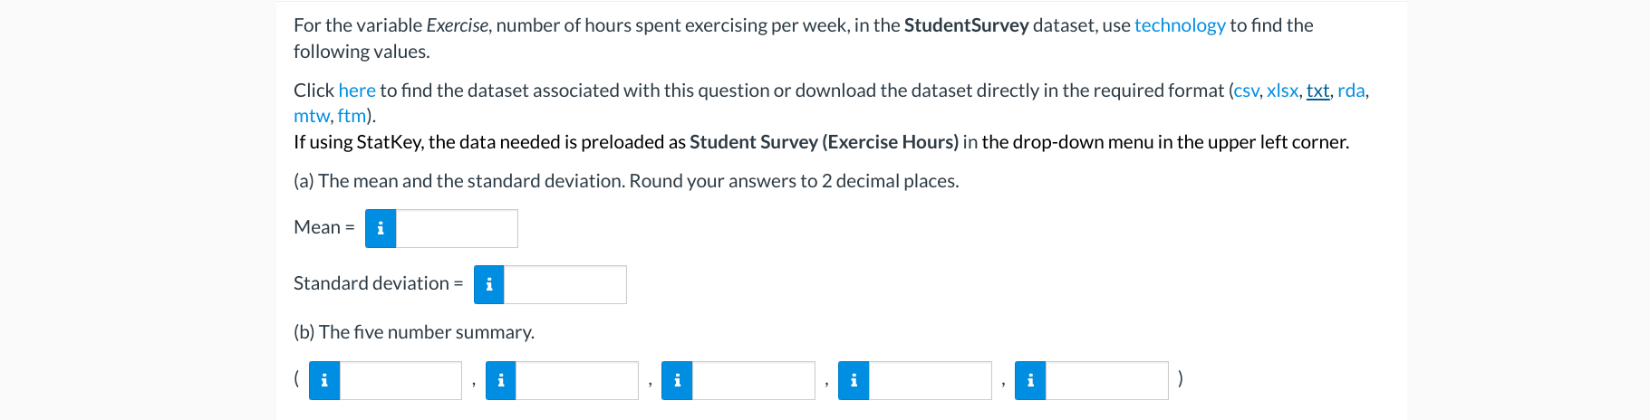Open the technology link
Viewport: 1650px width, 420px height.
pos(1180,25)
